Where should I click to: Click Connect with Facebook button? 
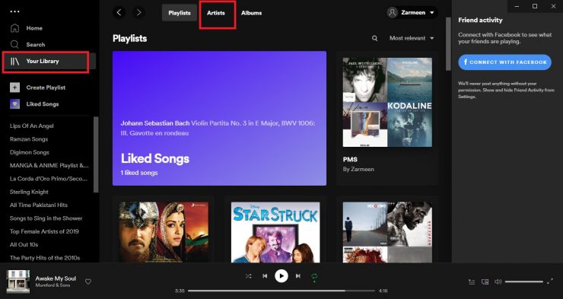pyautogui.click(x=505, y=62)
